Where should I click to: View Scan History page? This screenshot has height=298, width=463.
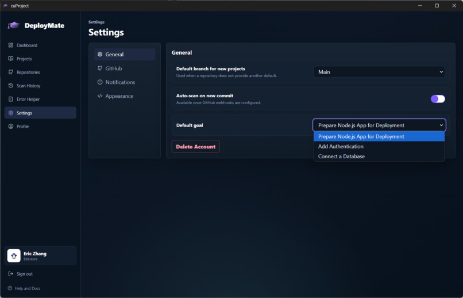(40, 86)
